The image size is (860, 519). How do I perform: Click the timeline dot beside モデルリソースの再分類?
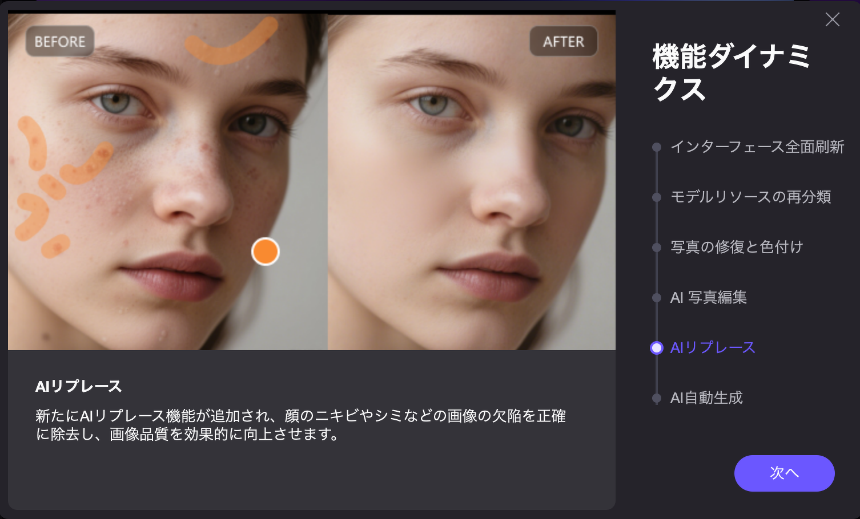pos(657,197)
